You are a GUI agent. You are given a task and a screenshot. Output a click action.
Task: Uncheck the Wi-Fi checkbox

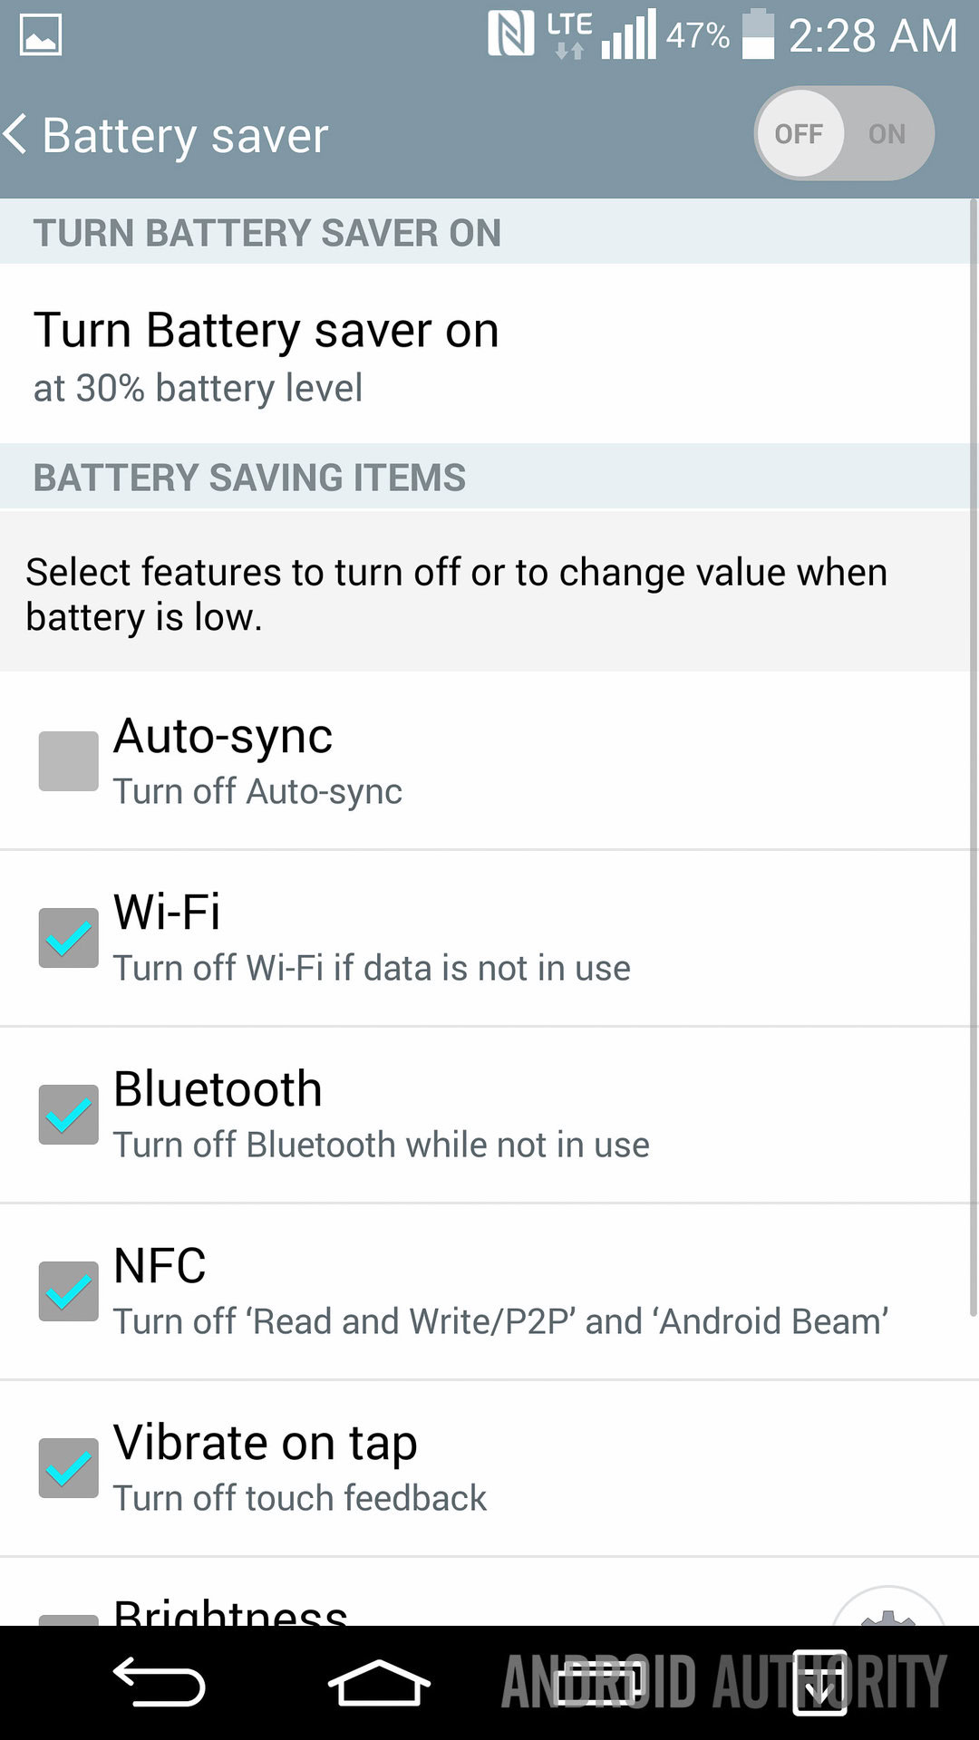tap(68, 938)
